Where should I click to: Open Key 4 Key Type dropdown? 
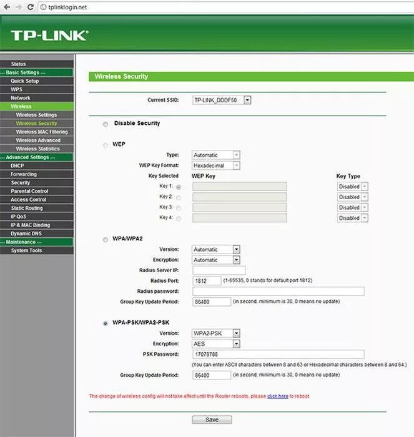pyautogui.click(x=353, y=218)
